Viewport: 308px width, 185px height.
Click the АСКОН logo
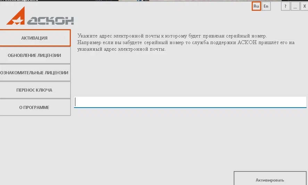click(x=40, y=16)
